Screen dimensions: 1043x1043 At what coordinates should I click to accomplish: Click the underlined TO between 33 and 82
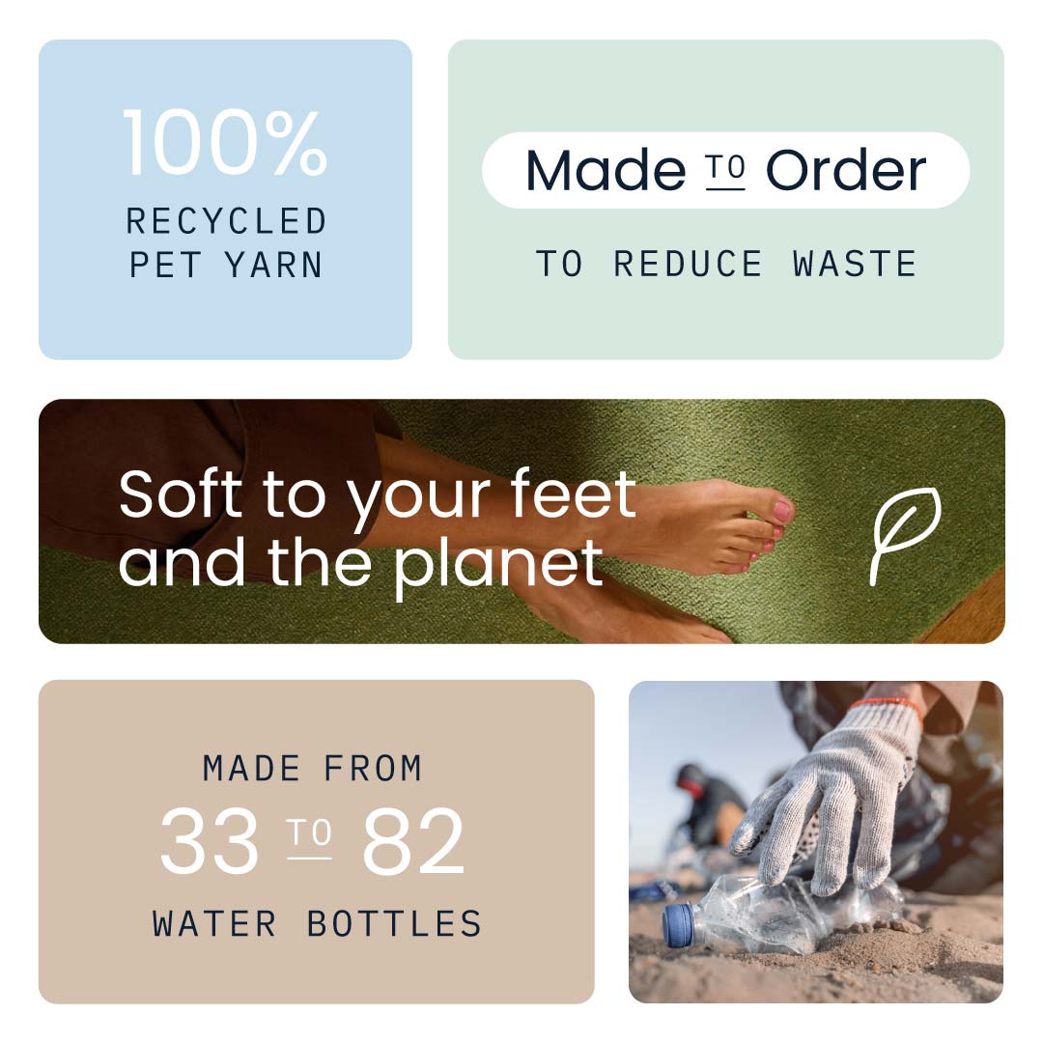(x=309, y=837)
